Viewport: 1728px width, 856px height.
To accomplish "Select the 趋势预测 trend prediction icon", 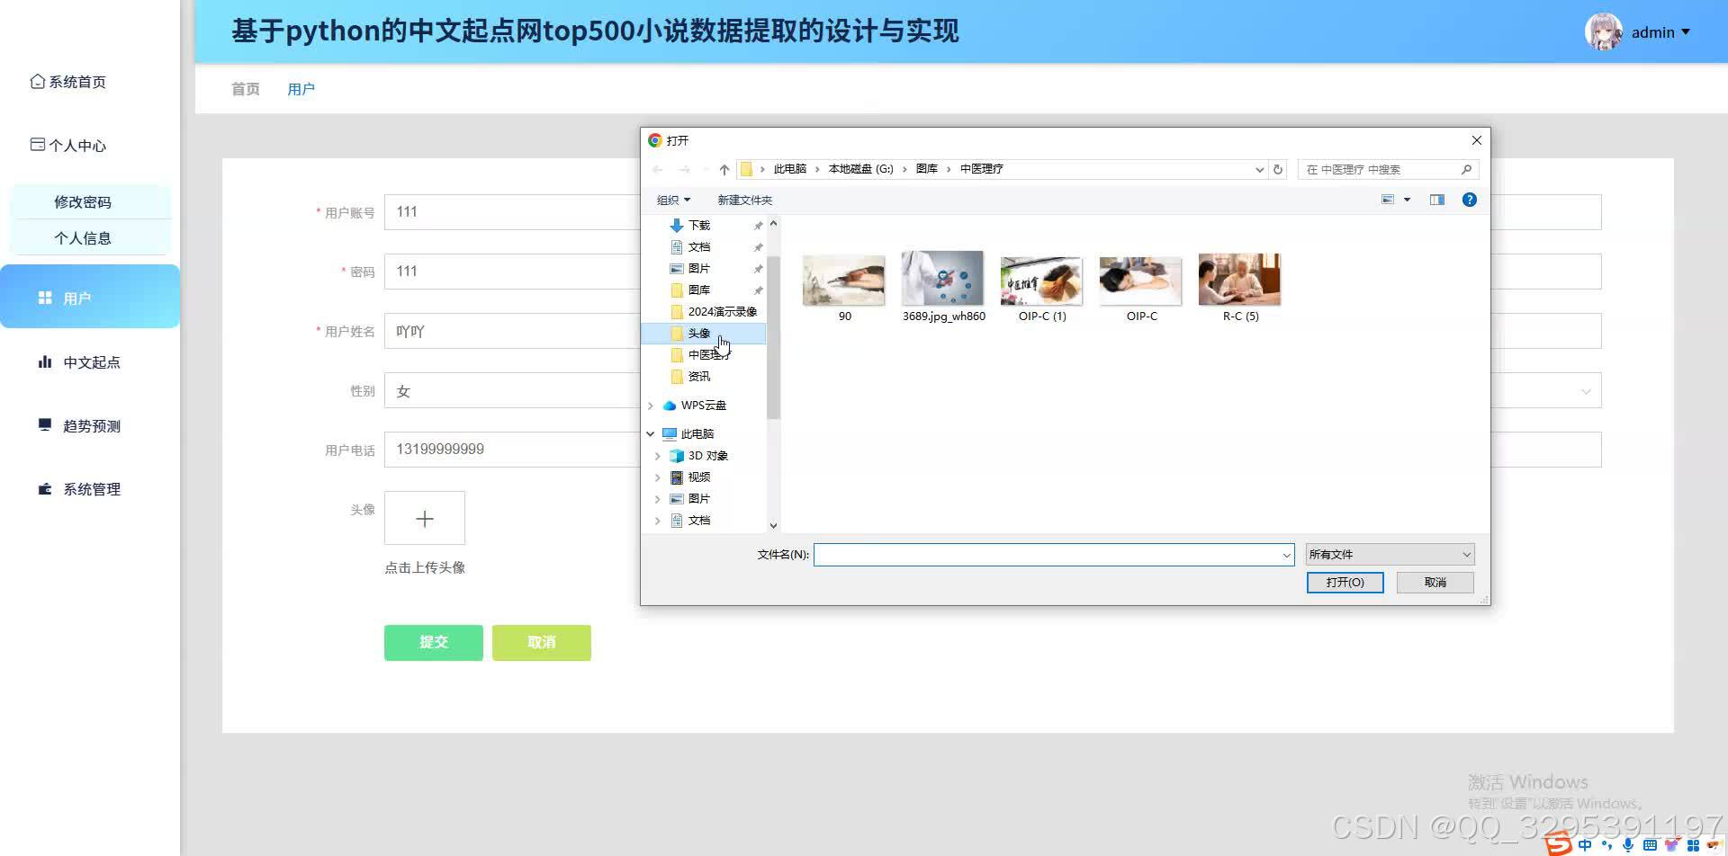I will click(45, 424).
